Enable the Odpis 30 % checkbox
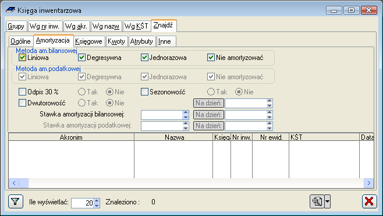The width and height of the screenshot is (383, 216). pyautogui.click(x=22, y=92)
